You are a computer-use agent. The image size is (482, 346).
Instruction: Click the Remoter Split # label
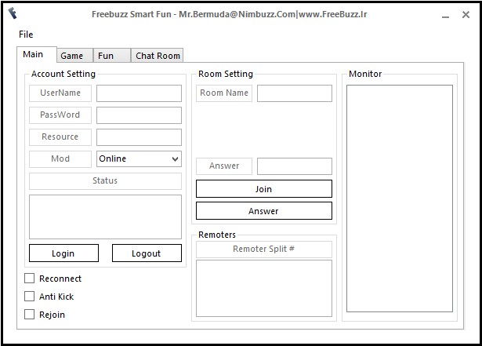coord(264,249)
